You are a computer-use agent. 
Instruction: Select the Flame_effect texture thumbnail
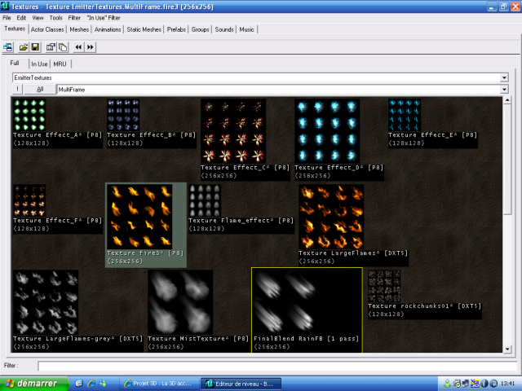pyautogui.click(x=205, y=200)
